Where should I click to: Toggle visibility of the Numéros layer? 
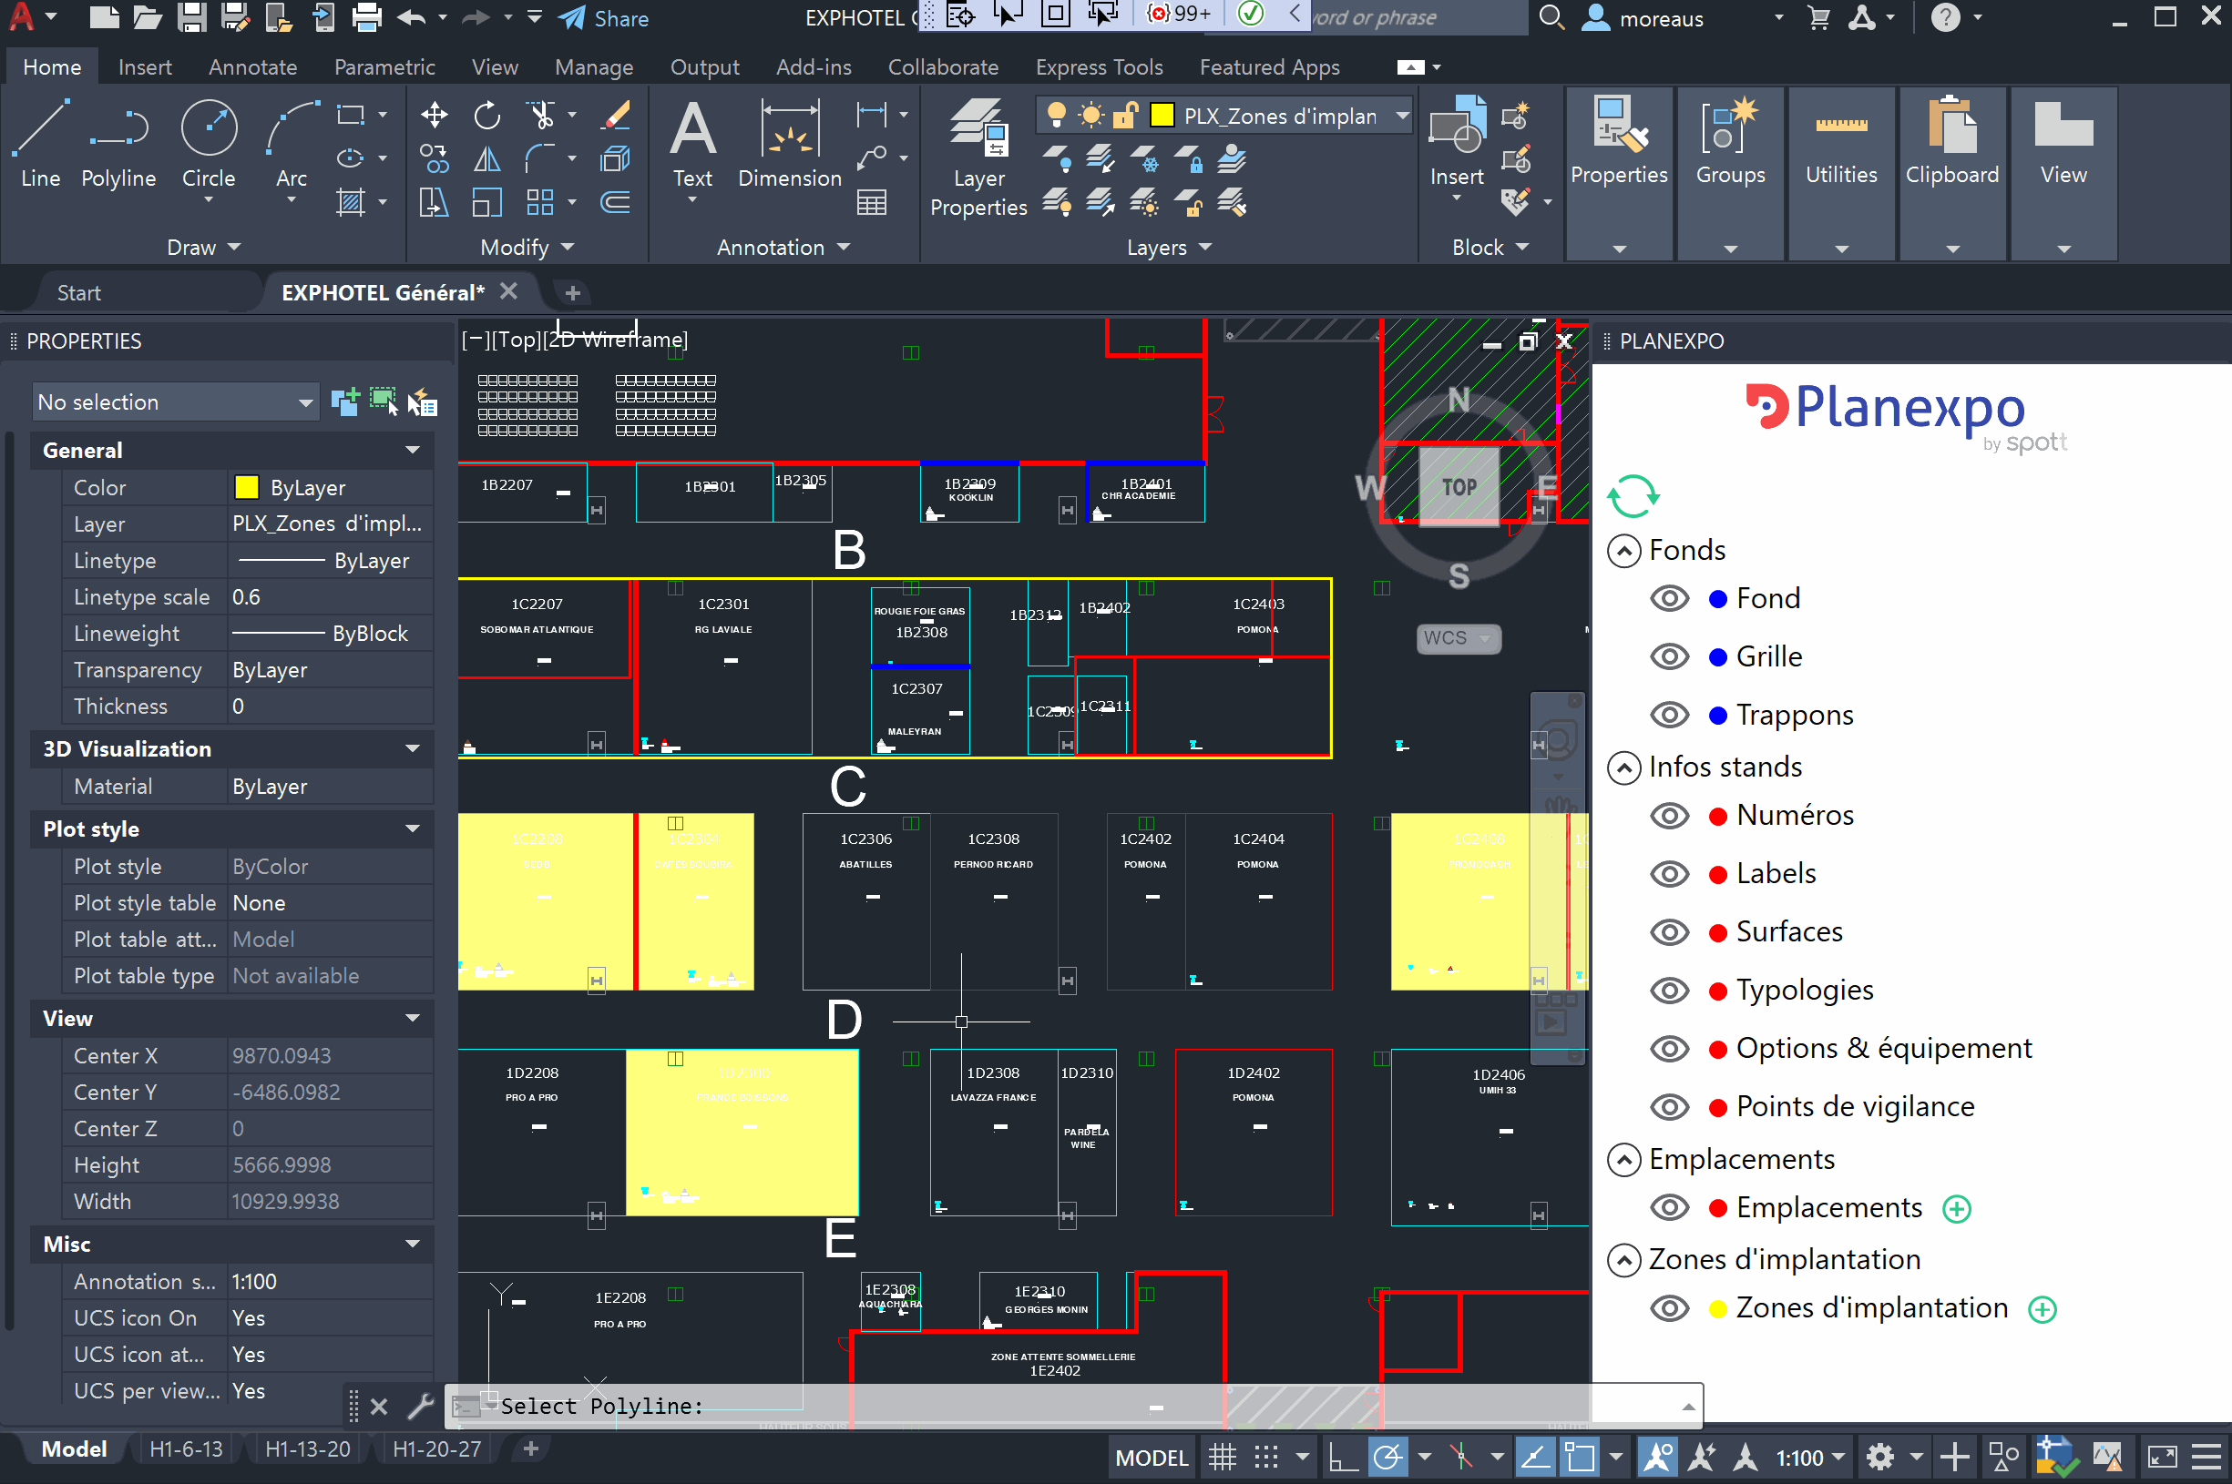point(1670,815)
